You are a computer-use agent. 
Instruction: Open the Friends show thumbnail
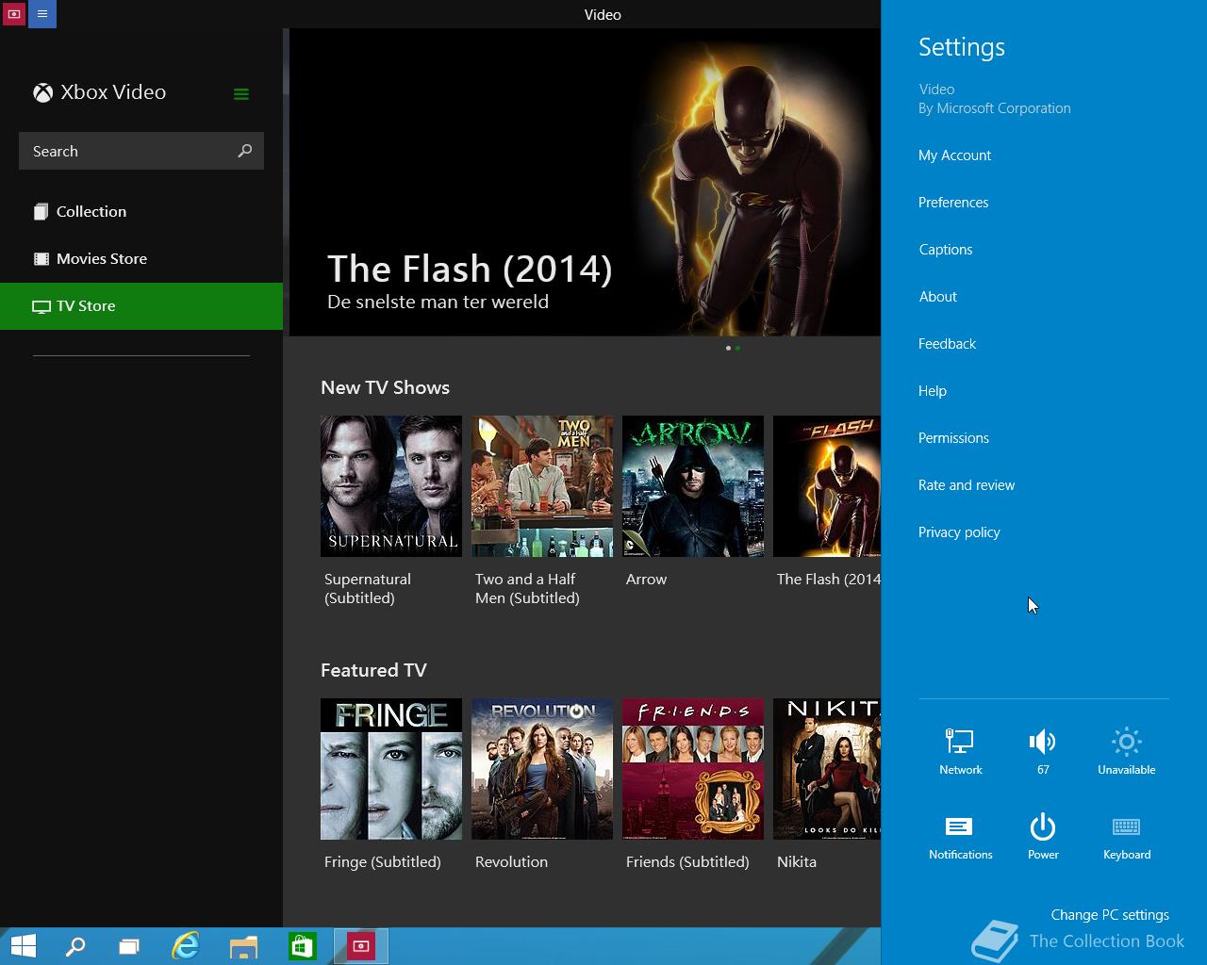[693, 769]
